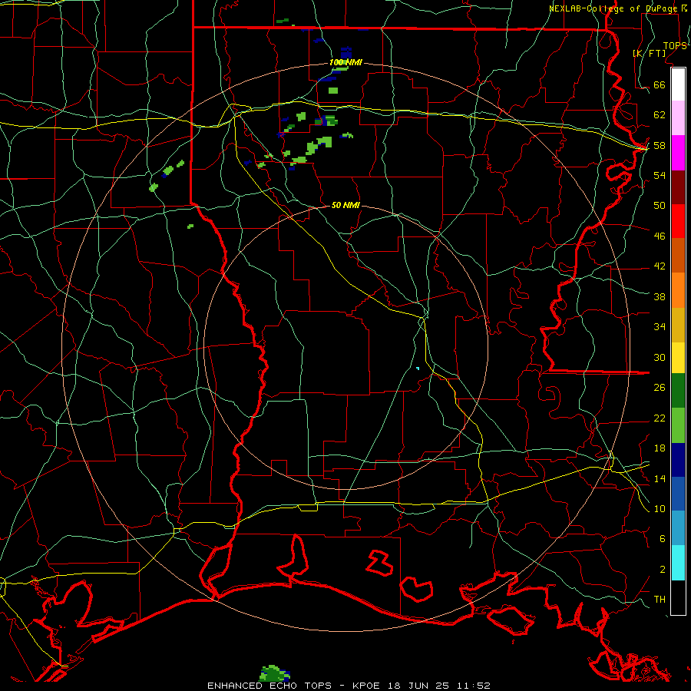Click the "54" legend value
Viewport: 691px width, 691px height.
click(660, 175)
